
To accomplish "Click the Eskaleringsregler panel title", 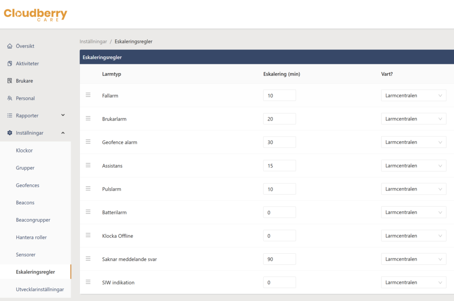I will tap(102, 57).
